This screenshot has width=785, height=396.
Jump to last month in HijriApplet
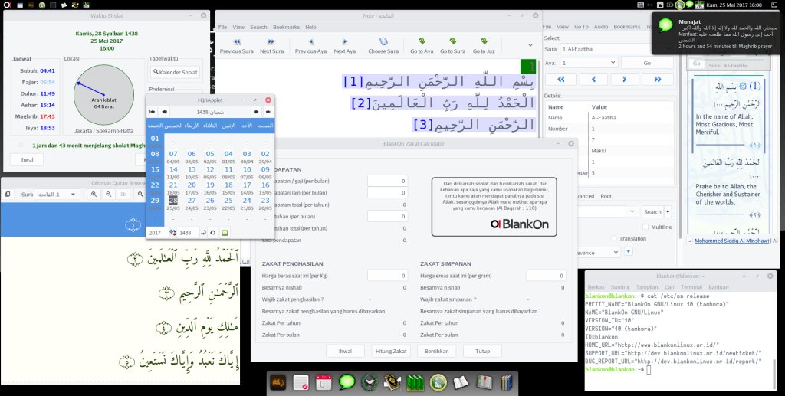268,112
